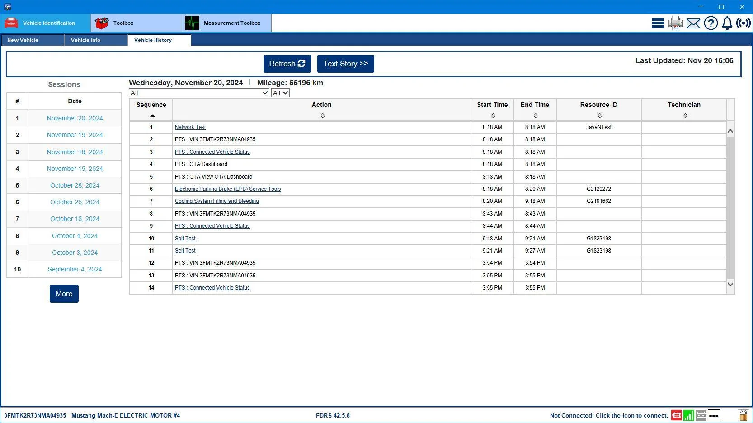Select the September 4, 2024 session

pos(75,269)
